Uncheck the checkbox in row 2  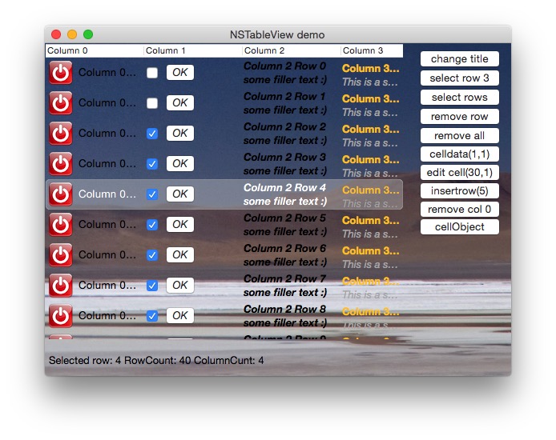coord(152,134)
